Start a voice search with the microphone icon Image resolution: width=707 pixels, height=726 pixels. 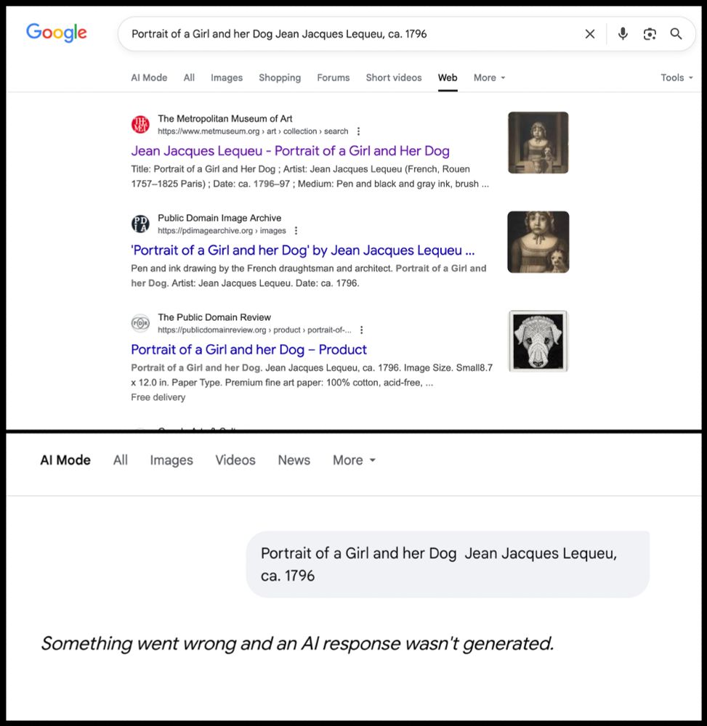pos(622,33)
